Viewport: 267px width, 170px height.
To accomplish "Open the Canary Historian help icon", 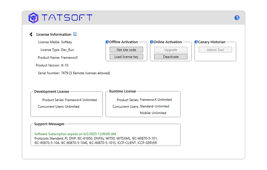I will pos(196,42).
